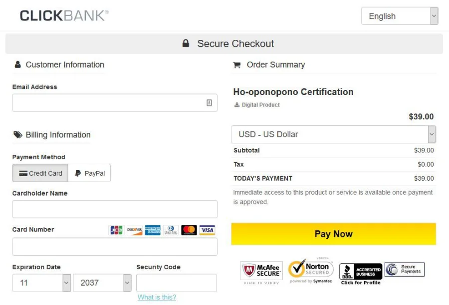This screenshot has width=449, height=305.
Task: Click inside the Email Address field
Action: [115, 102]
